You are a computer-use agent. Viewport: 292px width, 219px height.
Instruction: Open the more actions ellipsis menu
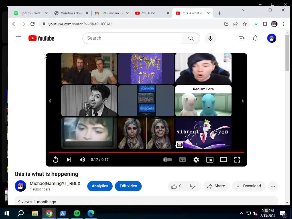click(273, 186)
